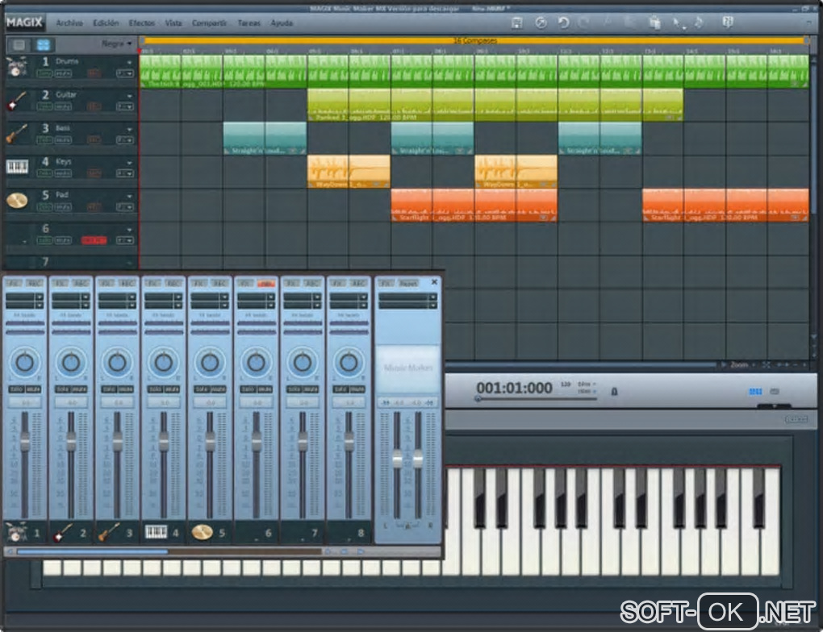Switch to single-track list view icon

pos(19,45)
